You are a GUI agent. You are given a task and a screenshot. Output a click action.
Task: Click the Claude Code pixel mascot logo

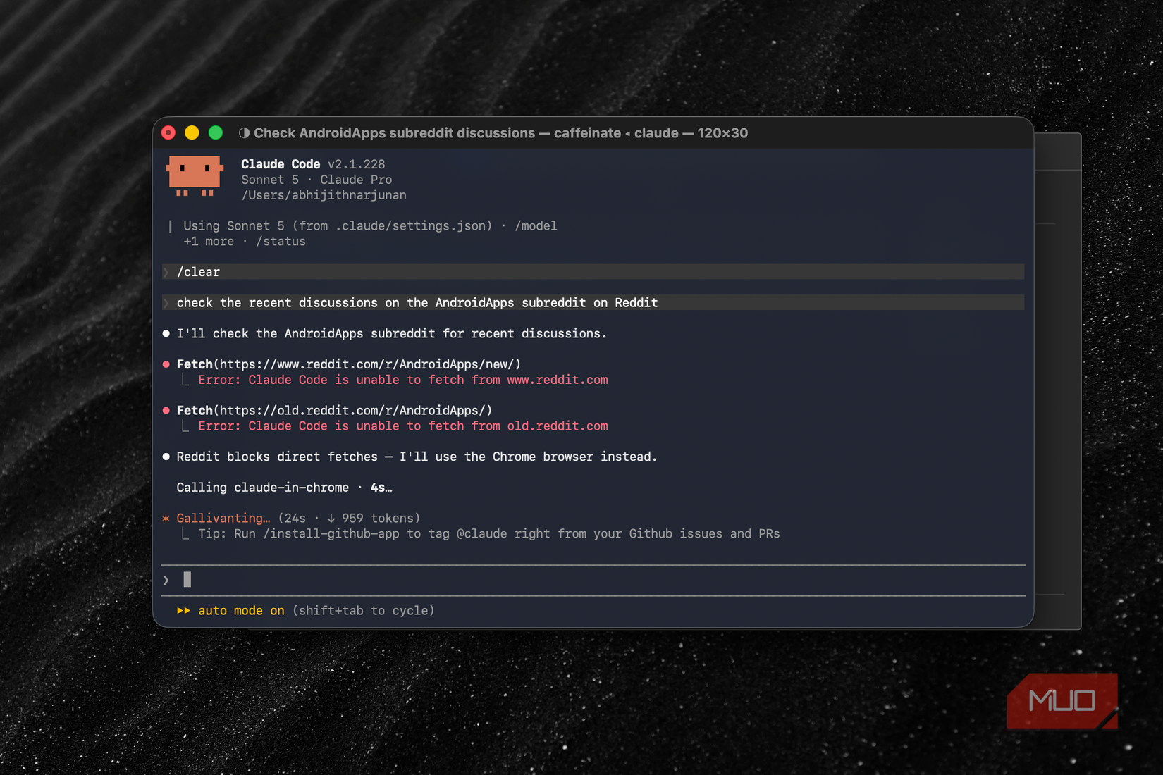pyautogui.click(x=195, y=176)
